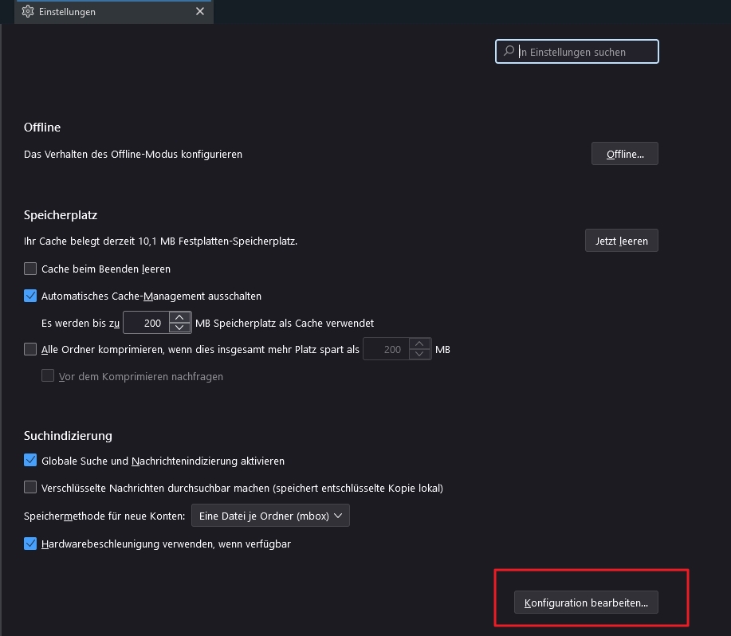Toggle 'Vor dem Komprimieren nachfragen' checkbox
Viewport: 731px width, 636px height.
tap(49, 376)
